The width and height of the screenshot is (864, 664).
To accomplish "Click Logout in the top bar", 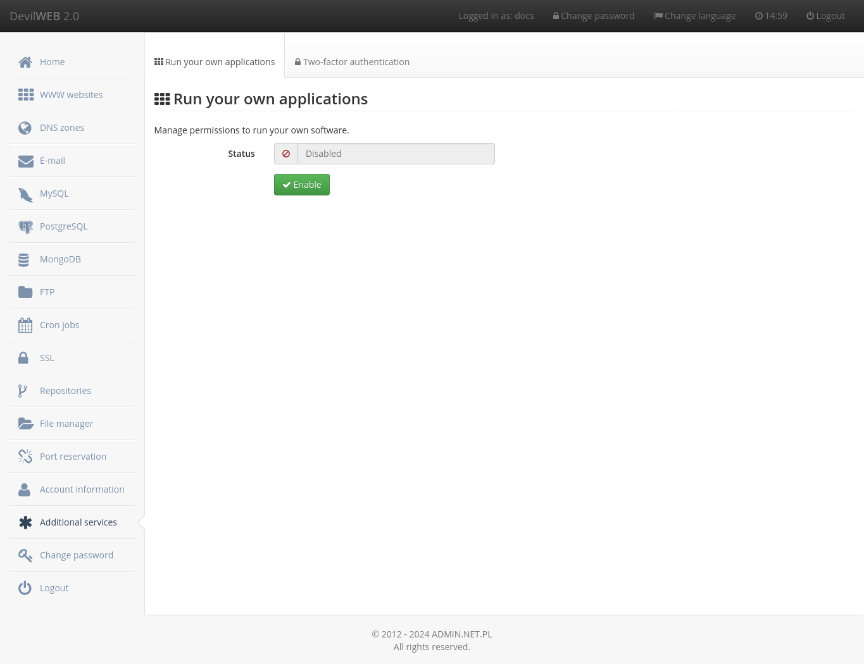I will click(x=825, y=16).
